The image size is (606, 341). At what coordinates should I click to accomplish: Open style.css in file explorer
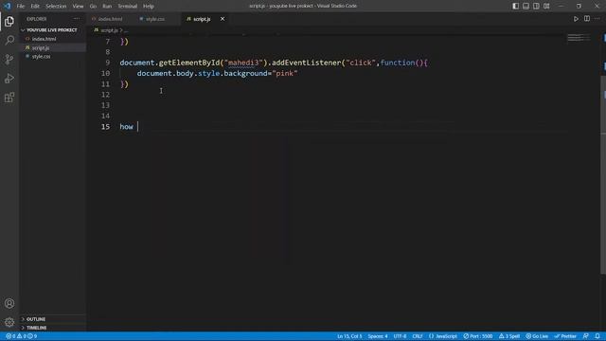41,57
